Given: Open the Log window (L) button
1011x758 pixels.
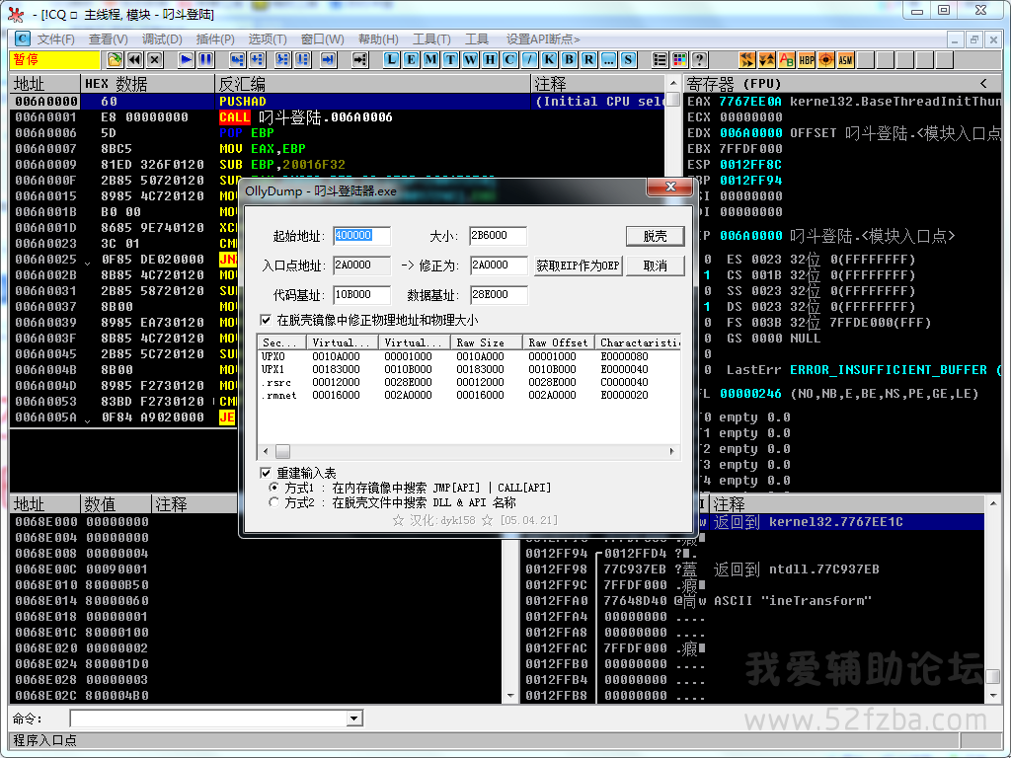Looking at the screenshot, I should [391, 60].
